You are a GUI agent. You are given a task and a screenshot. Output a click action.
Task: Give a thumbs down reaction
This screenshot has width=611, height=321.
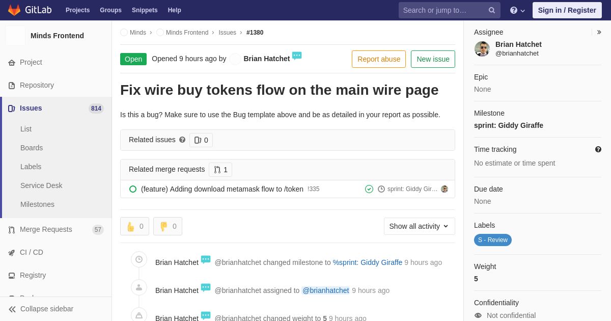(x=168, y=226)
